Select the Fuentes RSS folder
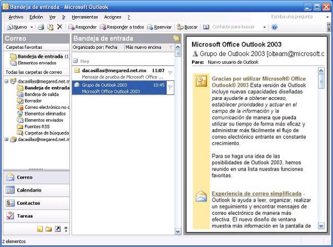 coord(33,127)
